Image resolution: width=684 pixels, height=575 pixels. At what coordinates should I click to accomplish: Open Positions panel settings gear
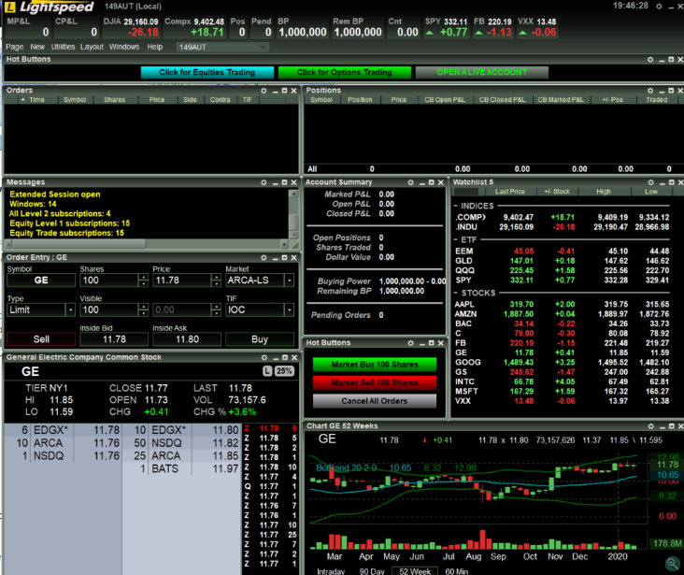650,91
